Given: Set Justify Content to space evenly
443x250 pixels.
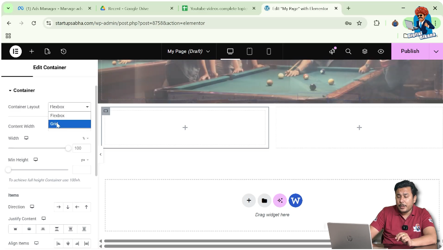Looking at the screenshot, I should coord(84,229).
